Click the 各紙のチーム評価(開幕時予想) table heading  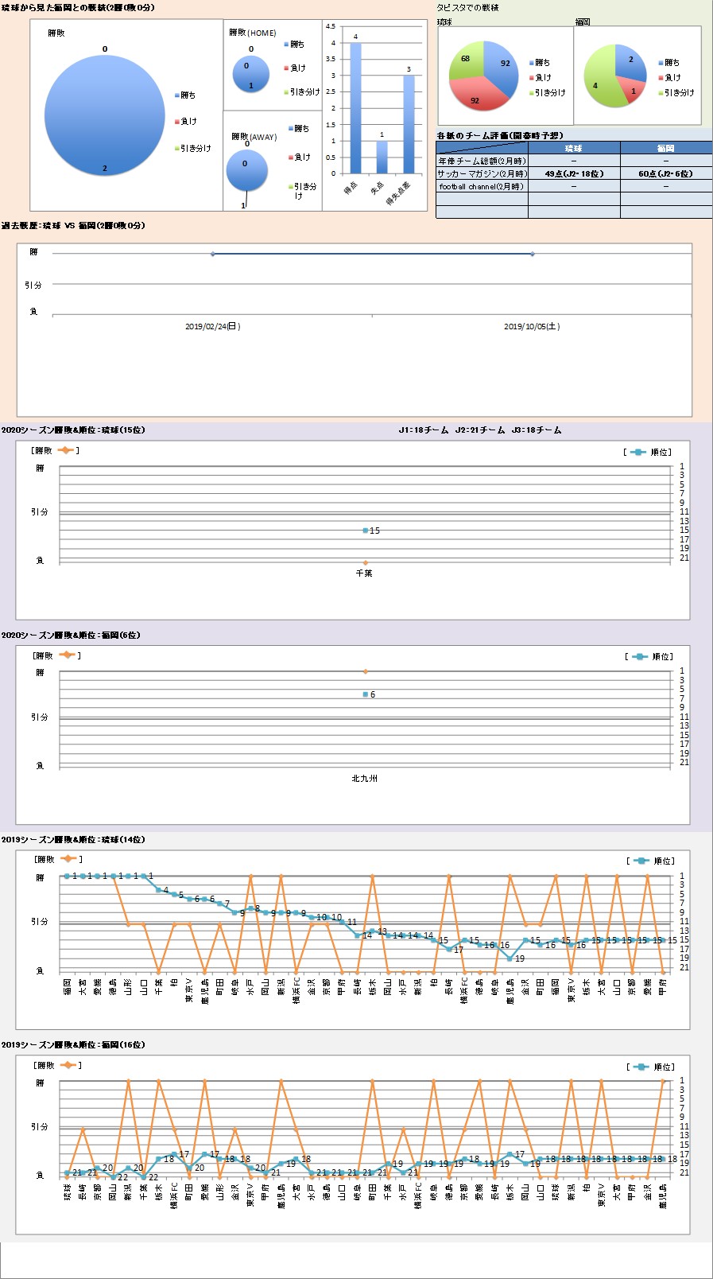pos(500,135)
